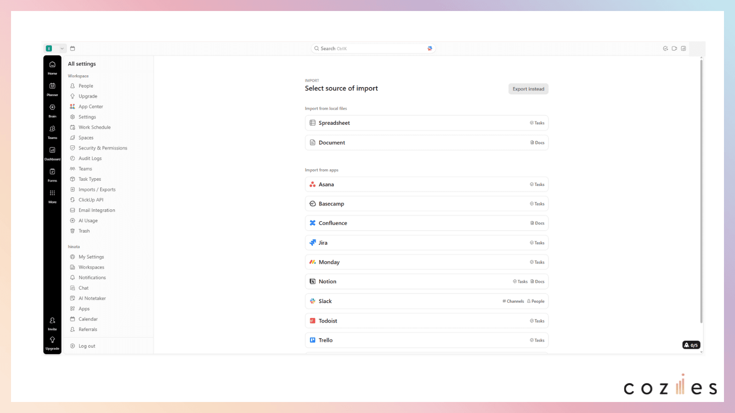The width and height of the screenshot is (735, 413).
Task: Open Trash in settings sidebar
Action: point(84,231)
